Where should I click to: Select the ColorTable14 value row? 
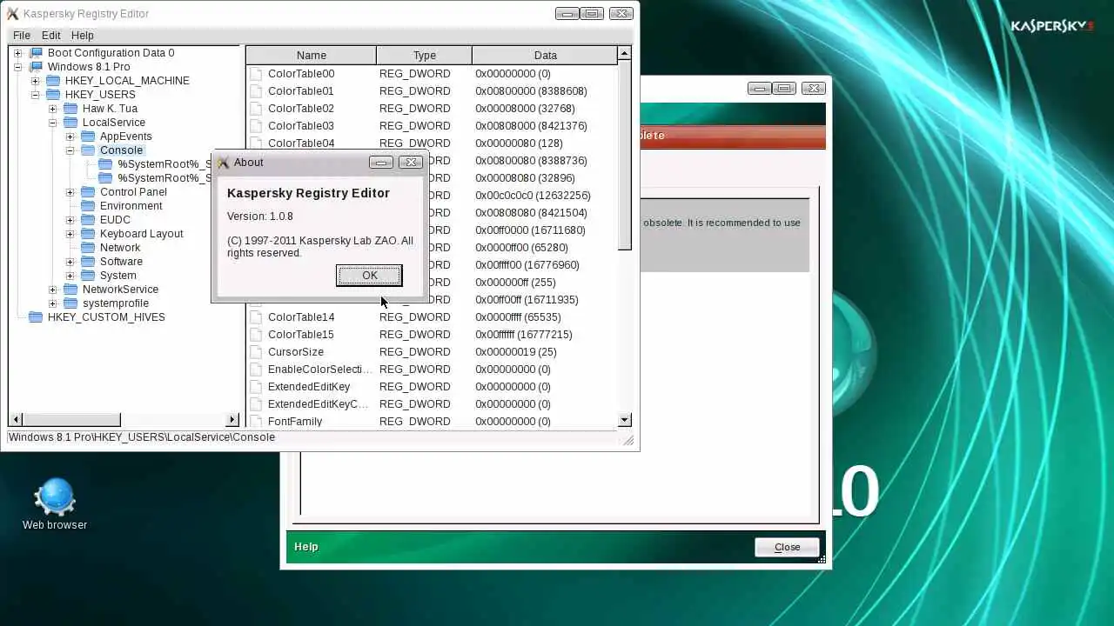(x=432, y=317)
